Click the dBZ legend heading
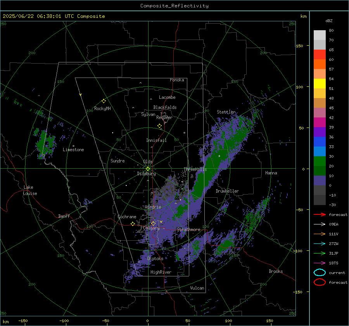 pos(329,21)
